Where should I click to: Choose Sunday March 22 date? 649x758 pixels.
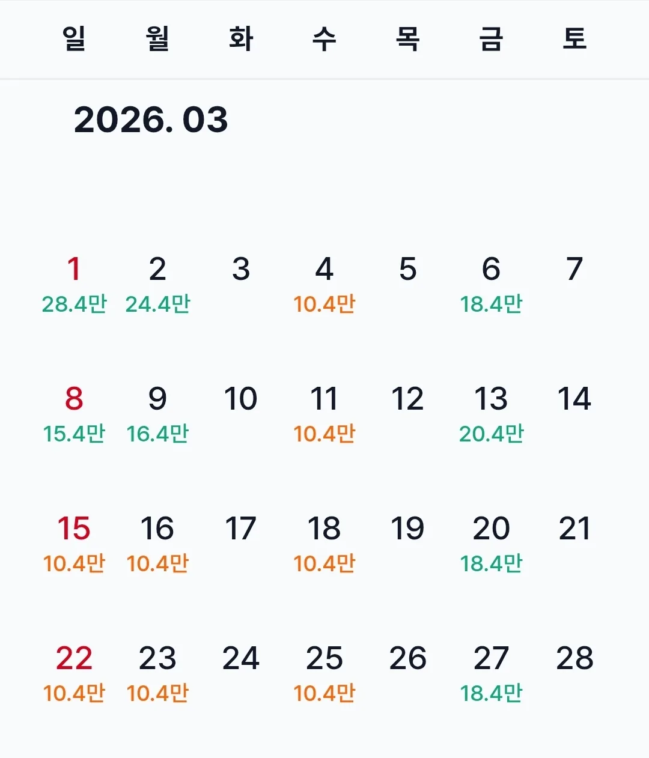point(74,674)
